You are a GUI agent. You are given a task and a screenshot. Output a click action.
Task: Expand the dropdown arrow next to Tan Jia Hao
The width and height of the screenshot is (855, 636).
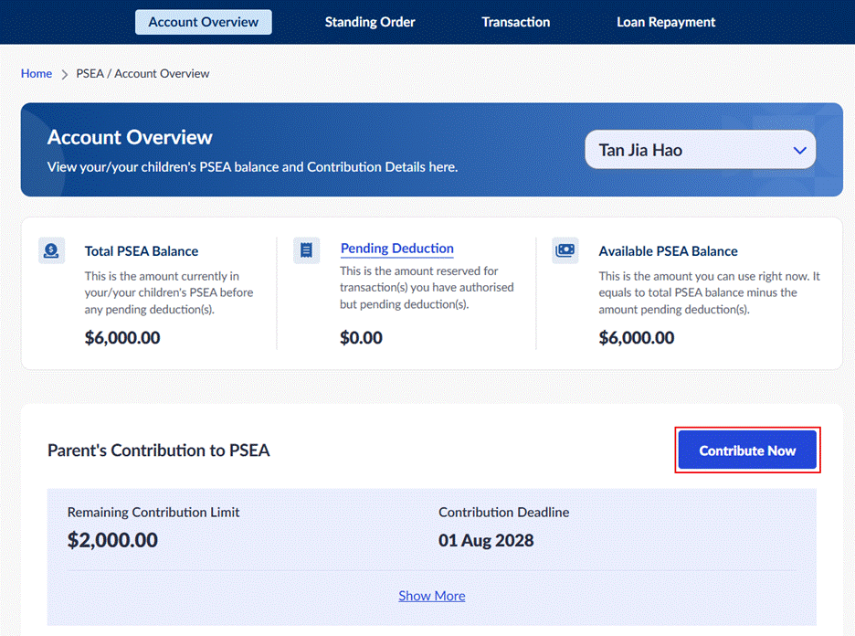click(x=799, y=151)
